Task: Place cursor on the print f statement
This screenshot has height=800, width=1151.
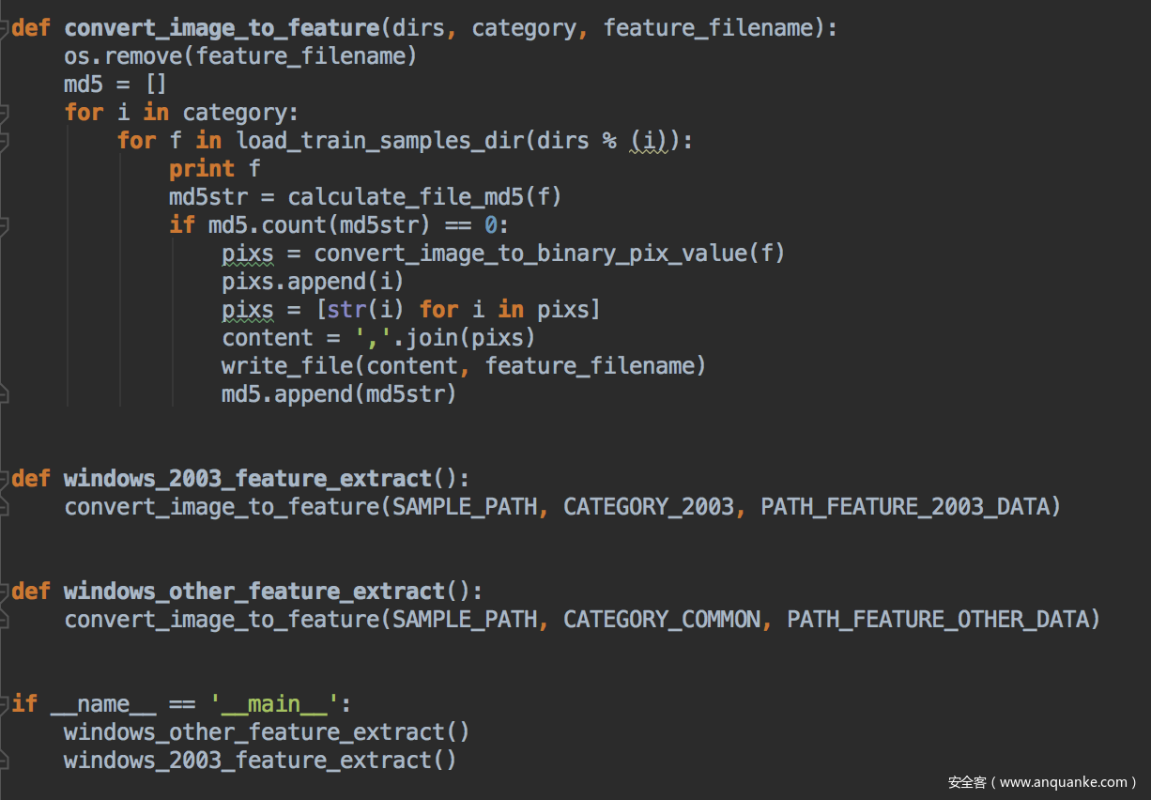Action: [214, 169]
